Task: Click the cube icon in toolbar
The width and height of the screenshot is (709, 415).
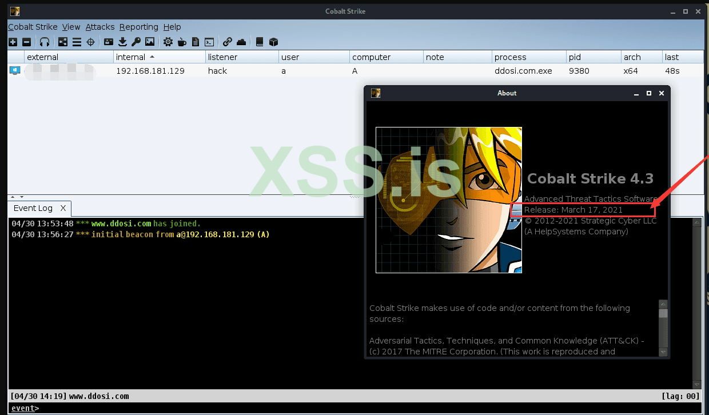Action: [273, 42]
